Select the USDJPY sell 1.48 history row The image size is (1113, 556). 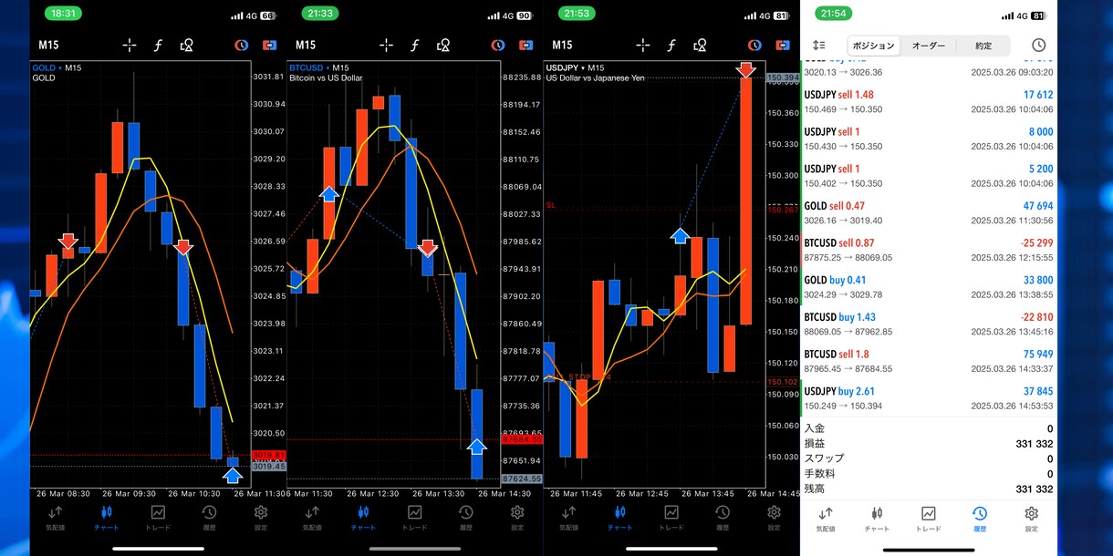929,101
